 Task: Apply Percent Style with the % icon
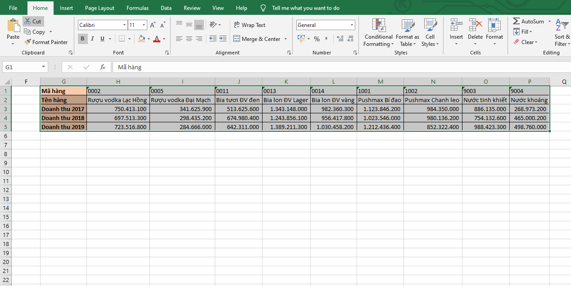pyautogui.click(x=317, y=39)
